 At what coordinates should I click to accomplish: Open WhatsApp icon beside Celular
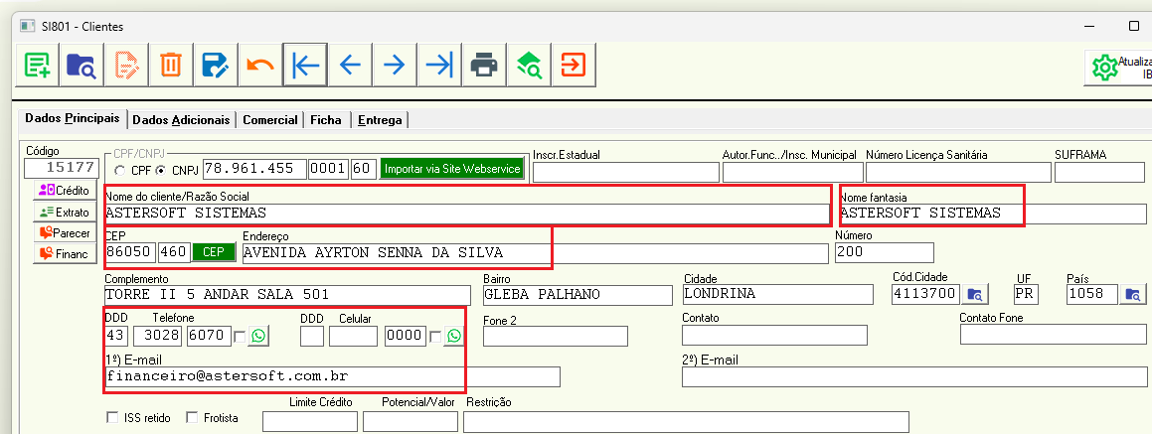[454, 337]
